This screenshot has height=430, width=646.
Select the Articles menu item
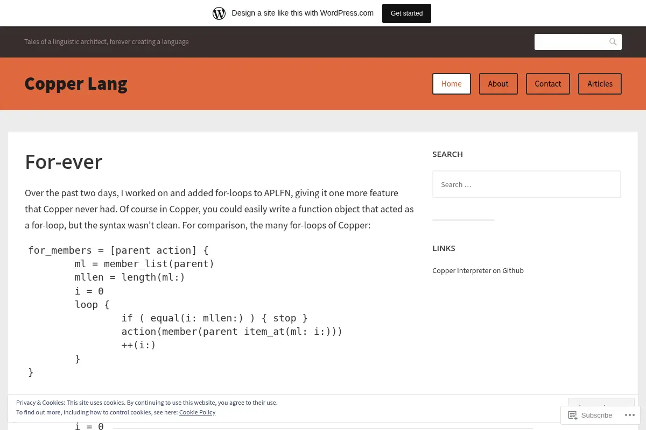[600, 84]
